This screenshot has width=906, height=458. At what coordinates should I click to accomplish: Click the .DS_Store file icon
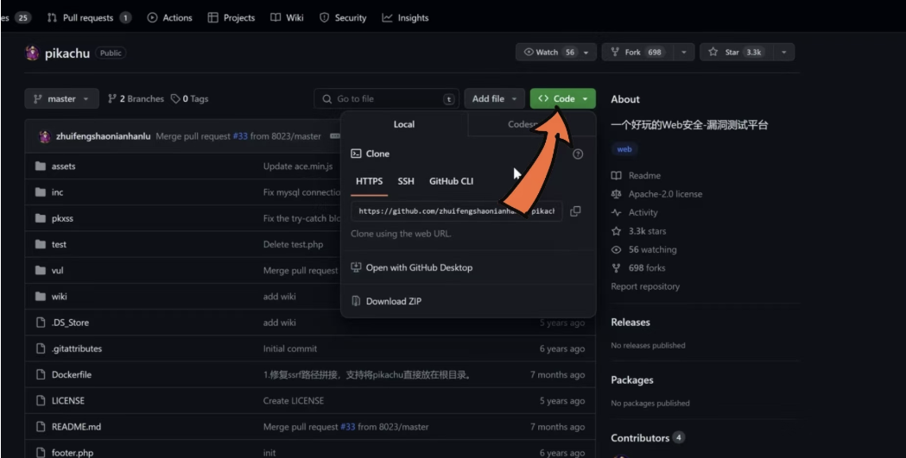coord(41,323)
